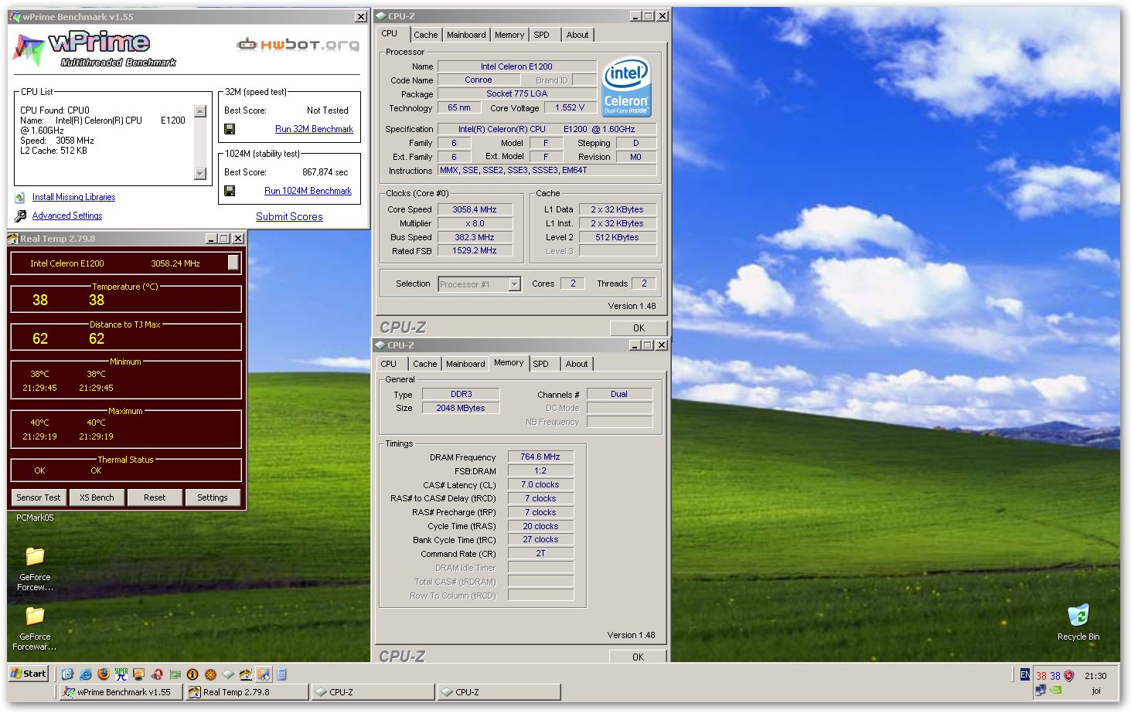Click the orange gear icon in Quick Launch
The image size is (1131, 713).
[210, 674]
